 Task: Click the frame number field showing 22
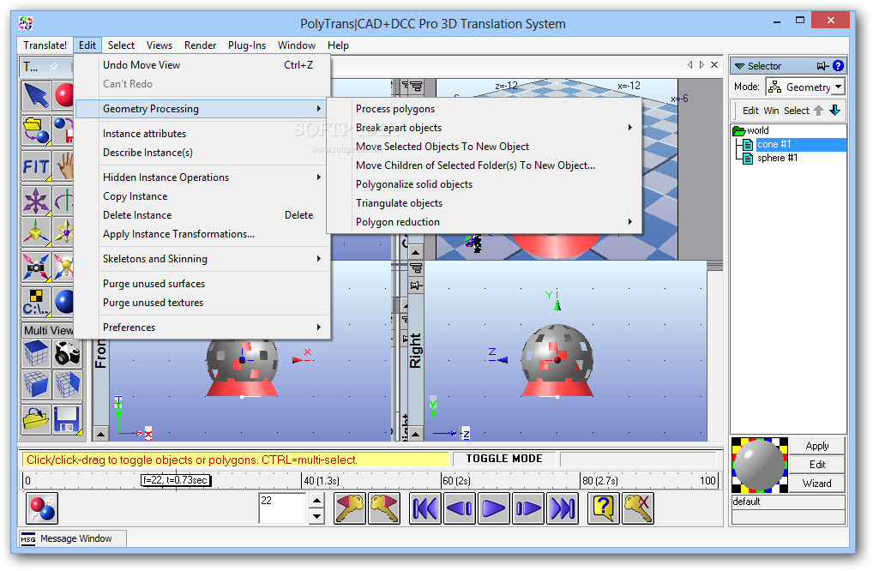click(x=282, y=508)
